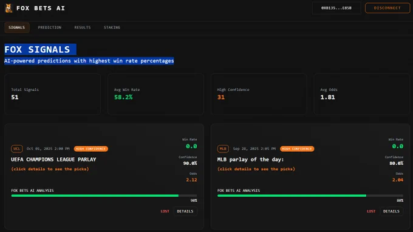Click the click-details hint on MLB card

coord(256,169)
